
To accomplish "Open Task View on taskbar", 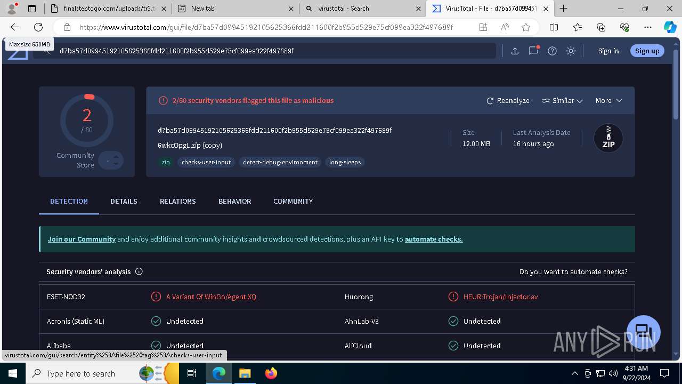I will tap(192, 373).
